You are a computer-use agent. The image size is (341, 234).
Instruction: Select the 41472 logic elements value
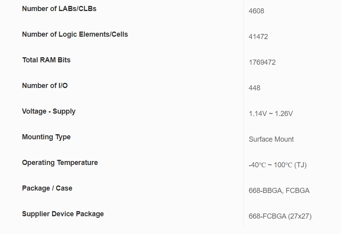coord(258,37)
